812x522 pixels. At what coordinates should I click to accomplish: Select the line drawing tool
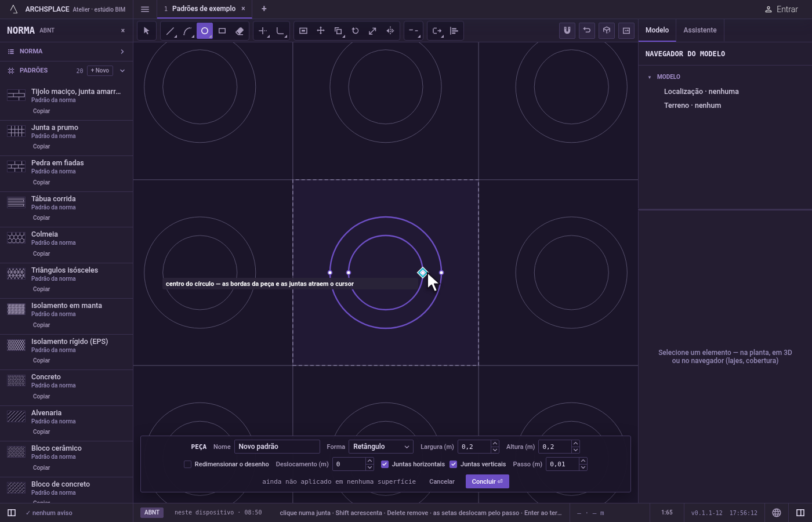[x=170, y=31]
